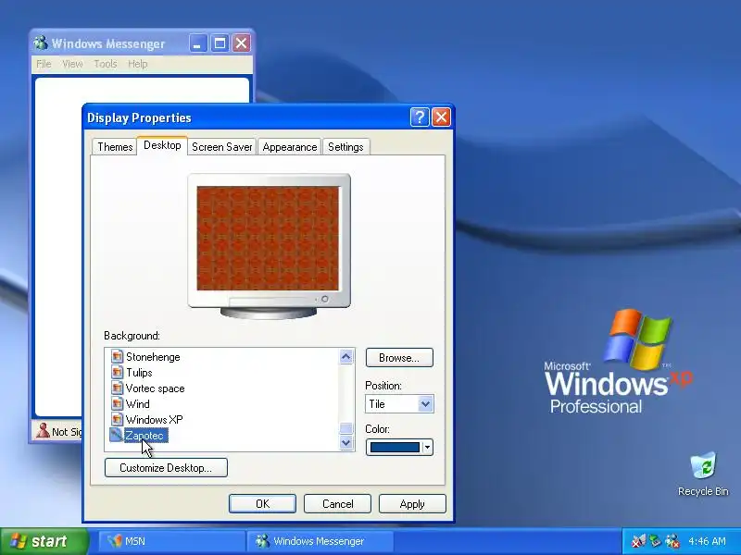Minimize the Windows Messenger window
Viewport: 741px width, 555px height.
[x=198, y=43]
